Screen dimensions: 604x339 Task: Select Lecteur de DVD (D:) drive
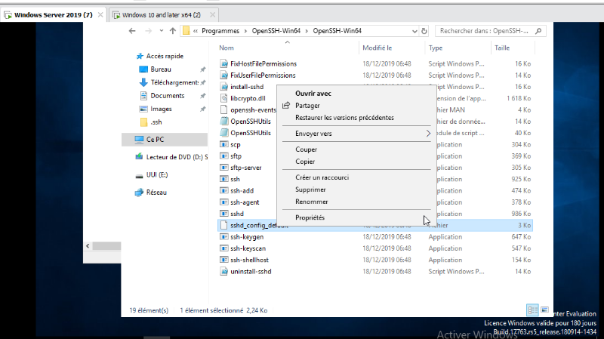(177, 157)
